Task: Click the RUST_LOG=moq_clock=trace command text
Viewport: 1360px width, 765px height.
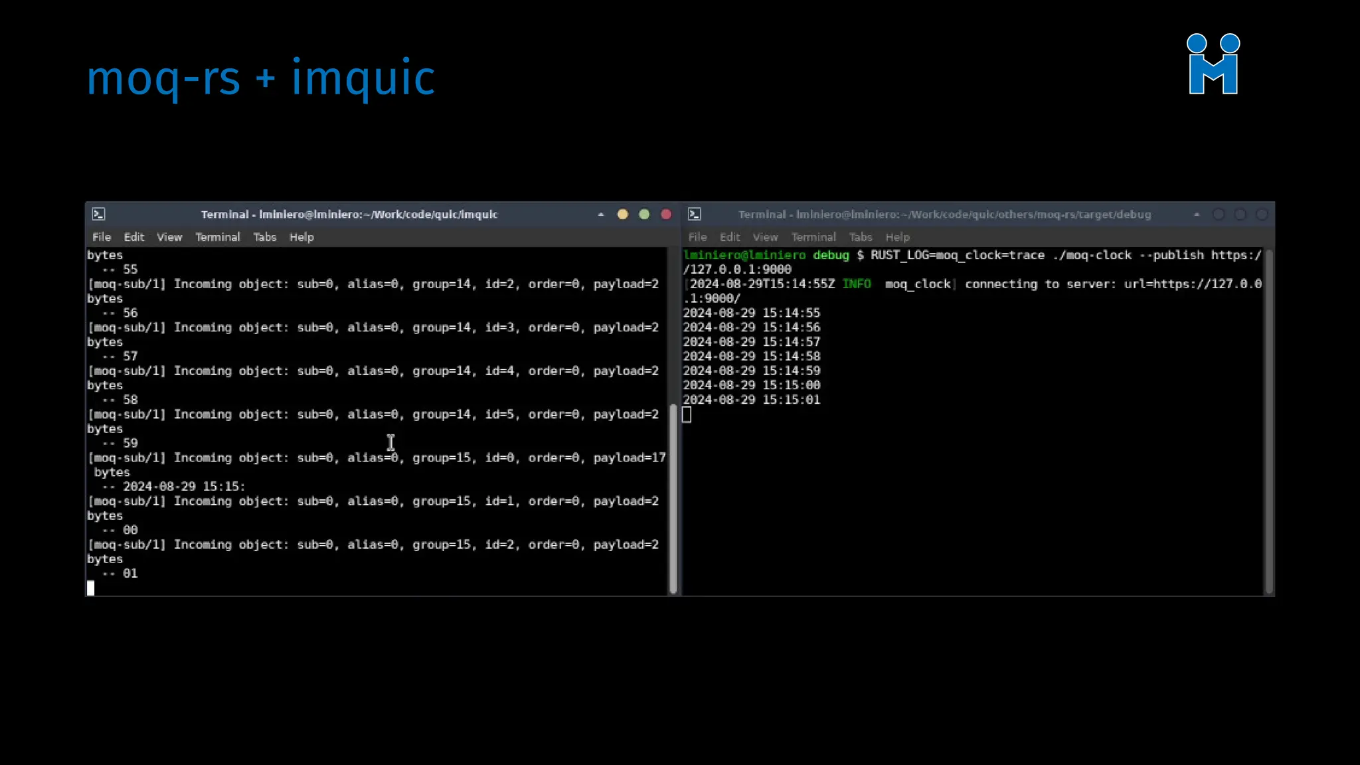Action: point(958,255)
